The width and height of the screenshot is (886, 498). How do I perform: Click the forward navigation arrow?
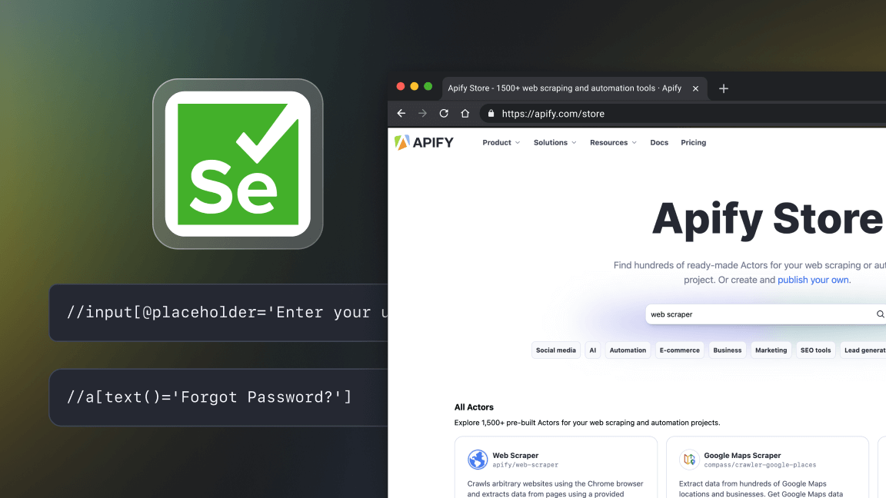(422, 113)
